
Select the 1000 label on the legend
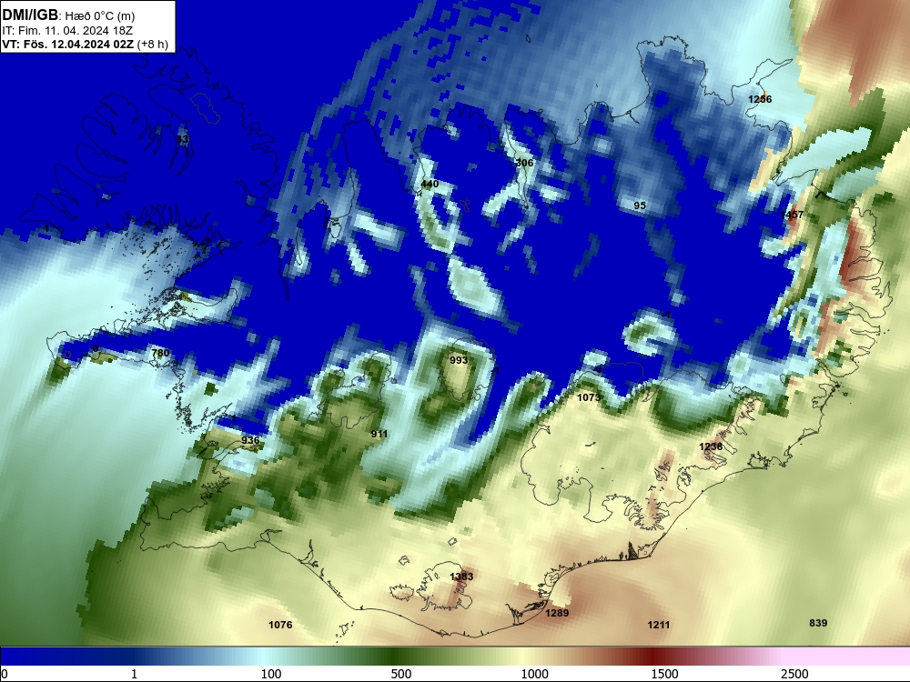pos(534,674)
